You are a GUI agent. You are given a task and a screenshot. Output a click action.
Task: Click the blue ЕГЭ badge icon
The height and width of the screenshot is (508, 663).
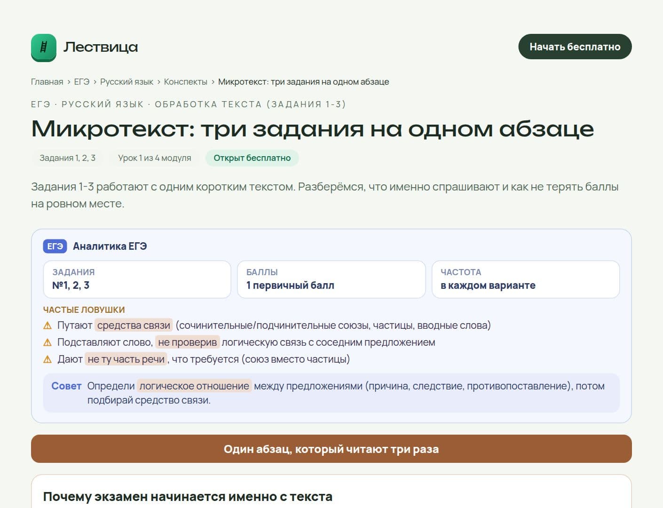[x=55, y=246]
